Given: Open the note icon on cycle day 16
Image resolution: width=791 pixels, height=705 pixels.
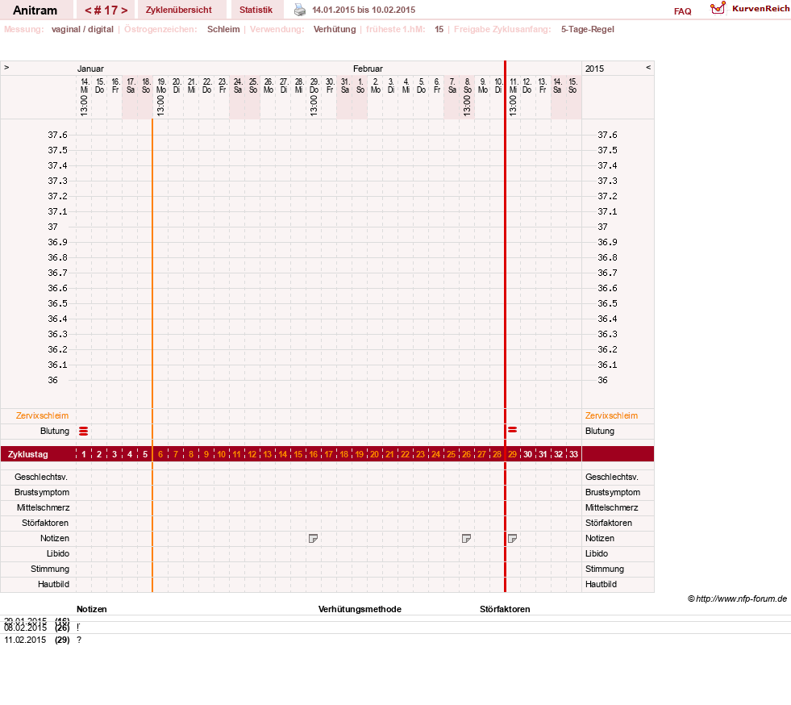Looking at the screenshot, I should click(314, 539).
